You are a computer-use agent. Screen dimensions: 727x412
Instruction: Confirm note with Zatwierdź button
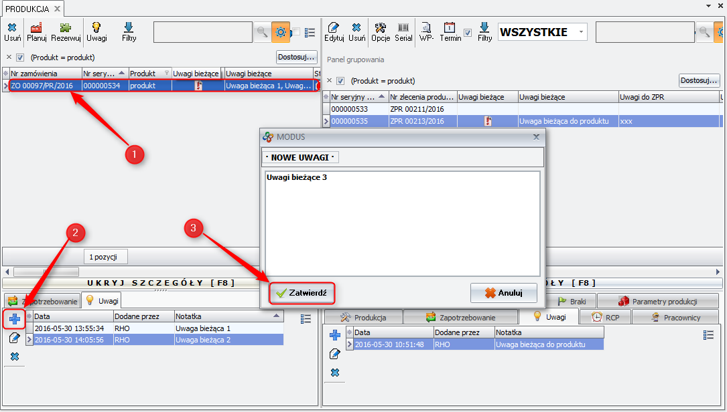pyautogui.click(x=302, y=293)
